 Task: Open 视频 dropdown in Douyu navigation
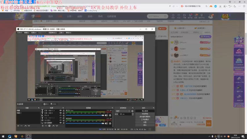(x=80, y=16)
